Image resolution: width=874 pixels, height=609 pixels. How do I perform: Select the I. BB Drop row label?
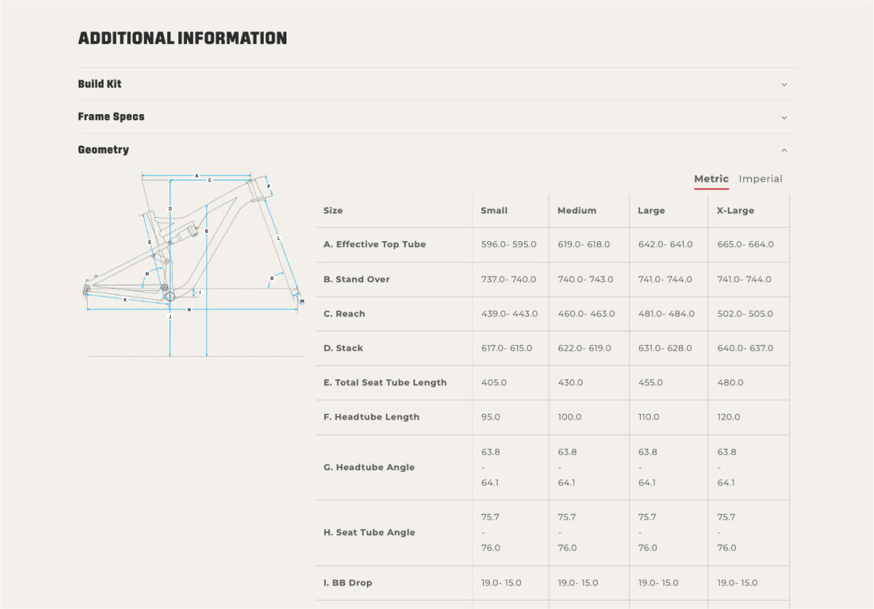point(348,583)
